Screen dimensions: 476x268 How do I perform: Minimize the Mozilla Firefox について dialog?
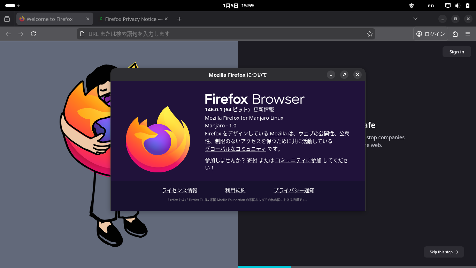[x=331, y=75]
